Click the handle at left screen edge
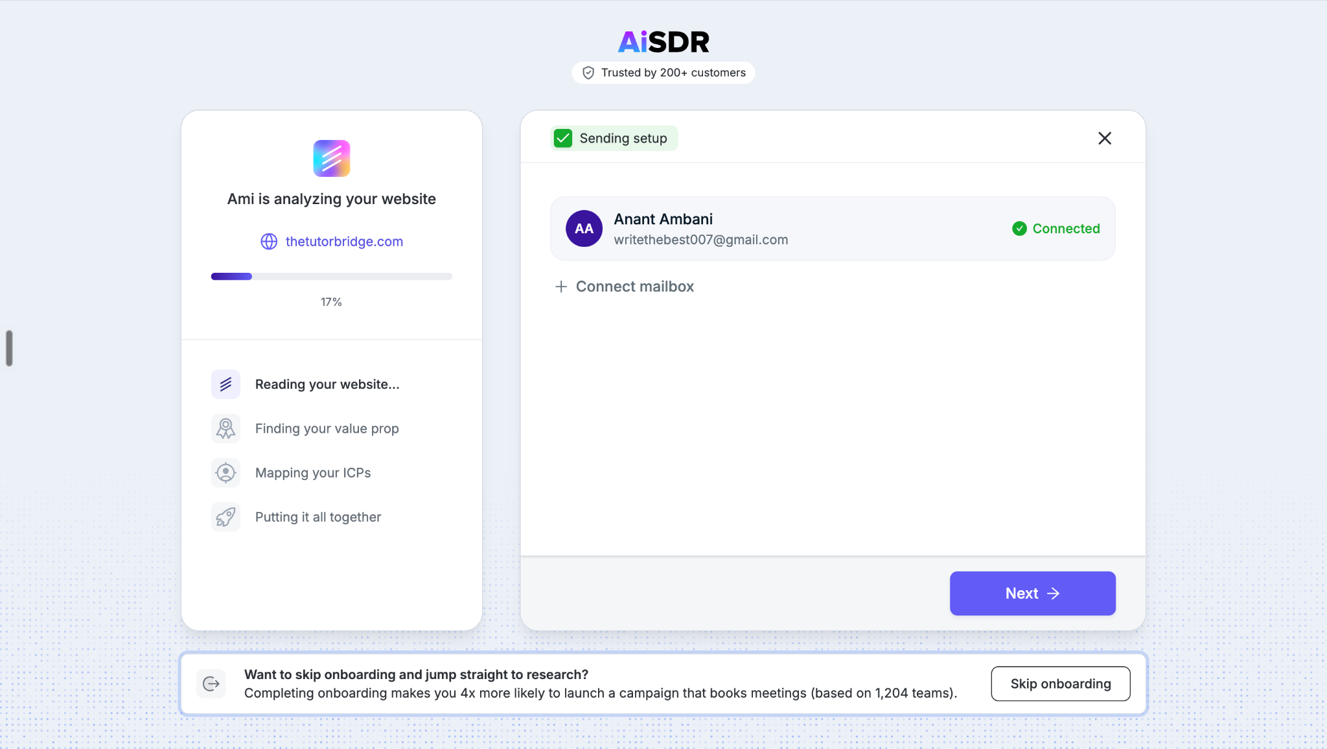 click(9, 348)
